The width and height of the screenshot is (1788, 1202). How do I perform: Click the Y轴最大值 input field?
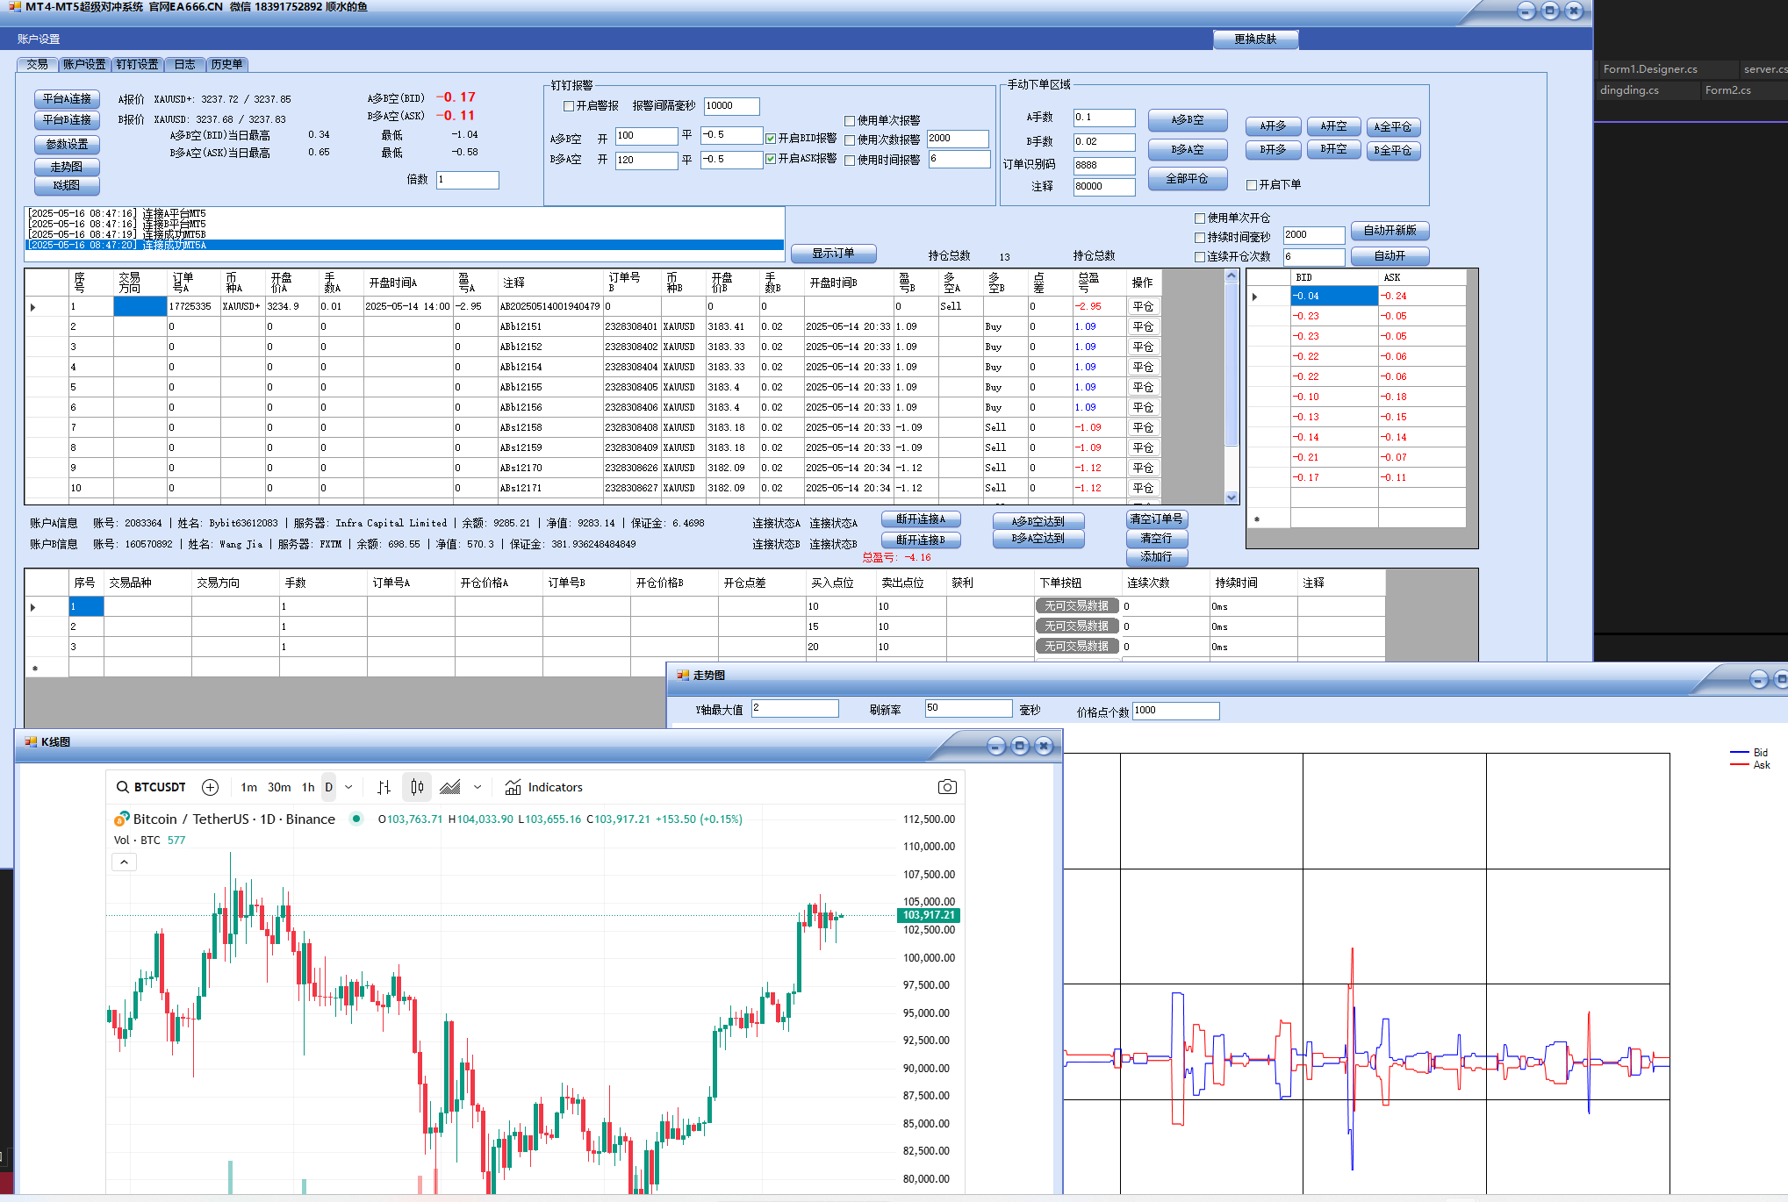[794, 709]
